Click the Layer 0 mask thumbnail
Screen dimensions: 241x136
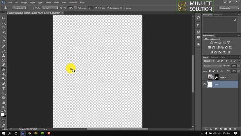coord(217,77)
